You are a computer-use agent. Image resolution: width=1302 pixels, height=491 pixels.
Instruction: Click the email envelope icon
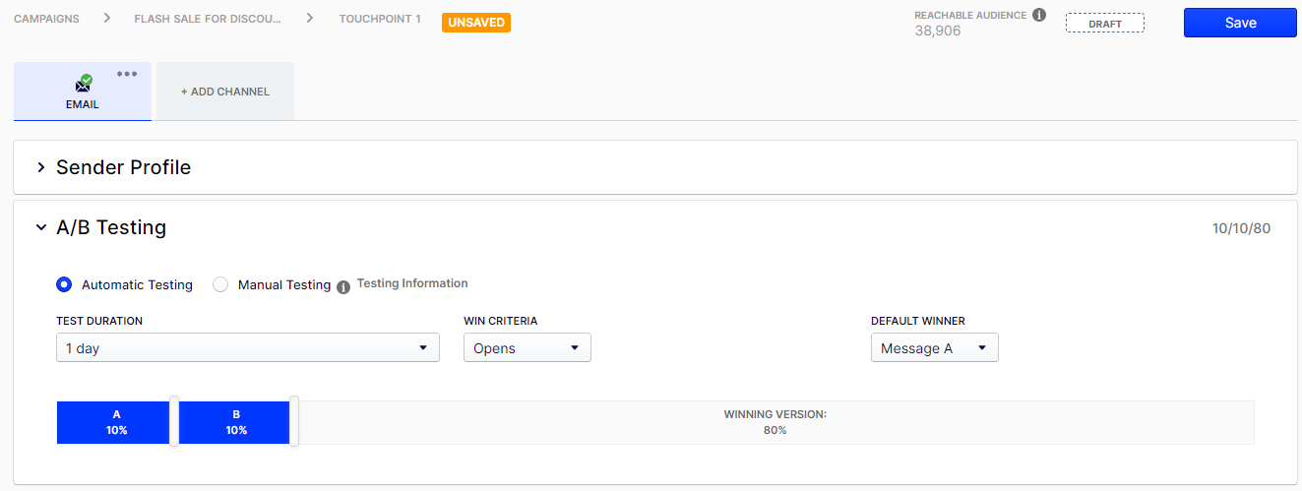click(83, 85)
